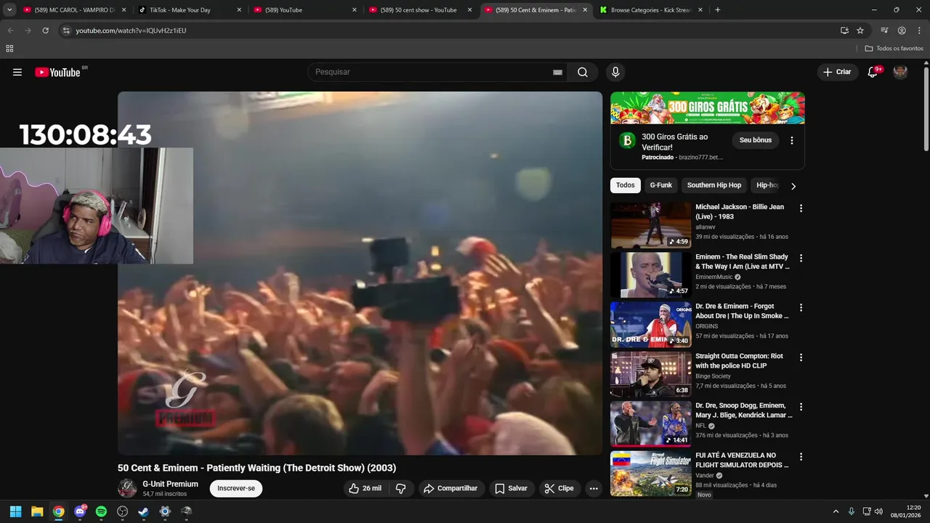Viewport: 930px width, 523px height.
Task: Open File Explorer from the taskbar
Action: (x=37, y=511)
